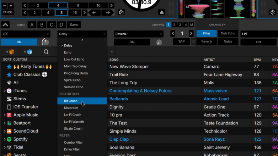This screenshot has width=278, height=156.
Task: Open the Reverb effect dropdown
Action: click(x=138, y=34)
